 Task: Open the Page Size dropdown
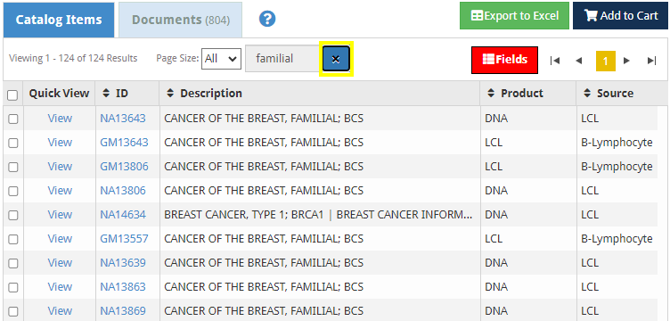pyautogui.click(x=221, y=59)
